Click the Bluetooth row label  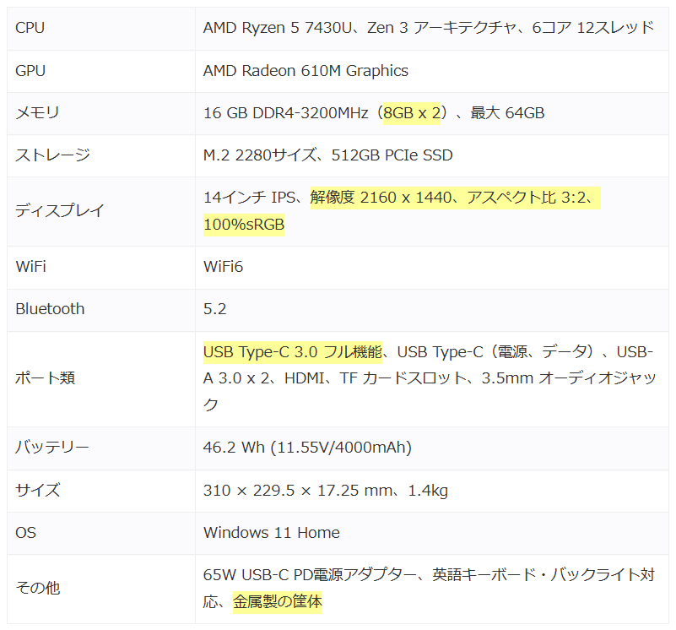coord(49,309)
